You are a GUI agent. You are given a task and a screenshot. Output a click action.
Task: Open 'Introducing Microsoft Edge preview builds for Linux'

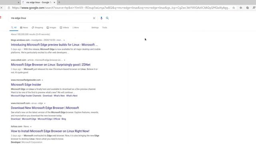(54, 45)
